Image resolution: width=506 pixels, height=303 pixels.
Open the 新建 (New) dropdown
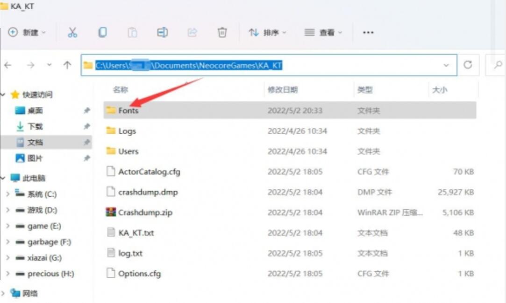click(x=28, y=32)
